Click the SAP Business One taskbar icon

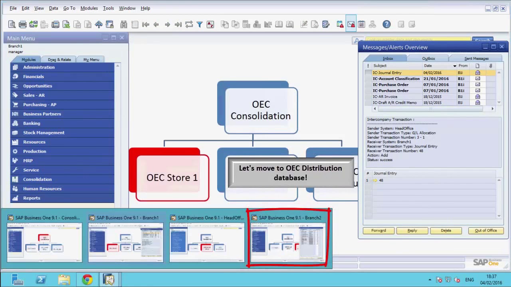pos(109,280)
